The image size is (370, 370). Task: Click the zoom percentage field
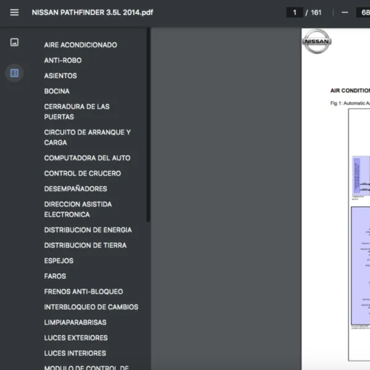(x=363, y=12)
